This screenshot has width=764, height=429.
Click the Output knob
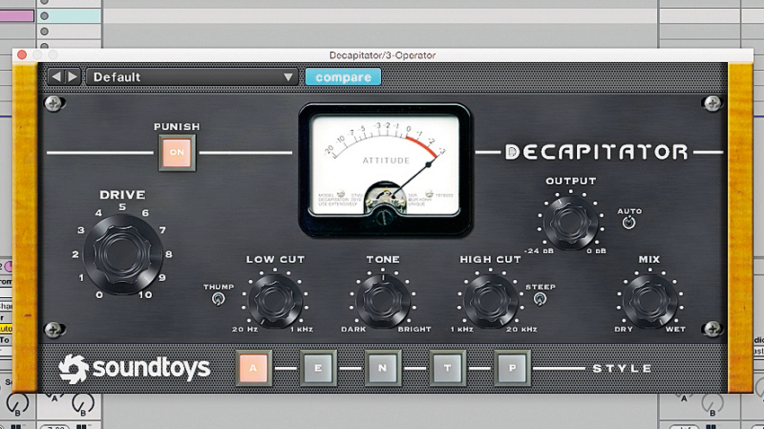571,223
